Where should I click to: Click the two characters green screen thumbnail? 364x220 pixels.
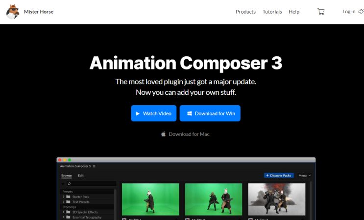[214, 199]
